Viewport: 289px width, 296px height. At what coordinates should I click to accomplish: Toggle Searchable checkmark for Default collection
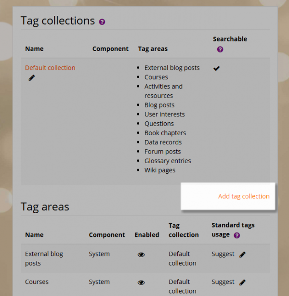[x=216, y=68]
